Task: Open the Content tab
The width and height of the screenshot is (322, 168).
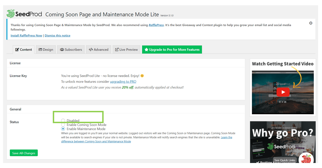Action: pyautogui.click(x=24, y=50)
